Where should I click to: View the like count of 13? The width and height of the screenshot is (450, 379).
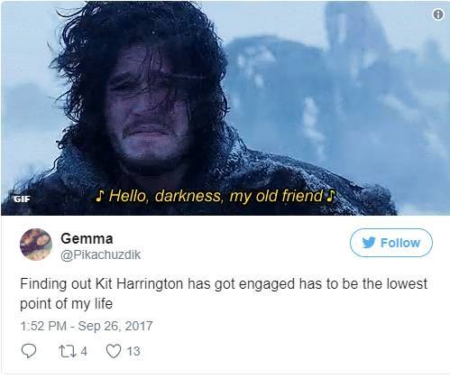(x=133, y=351)
